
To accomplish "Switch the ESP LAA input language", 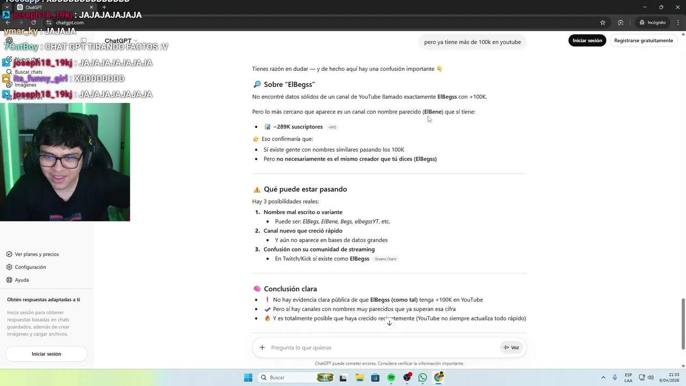I will point(628,377).
